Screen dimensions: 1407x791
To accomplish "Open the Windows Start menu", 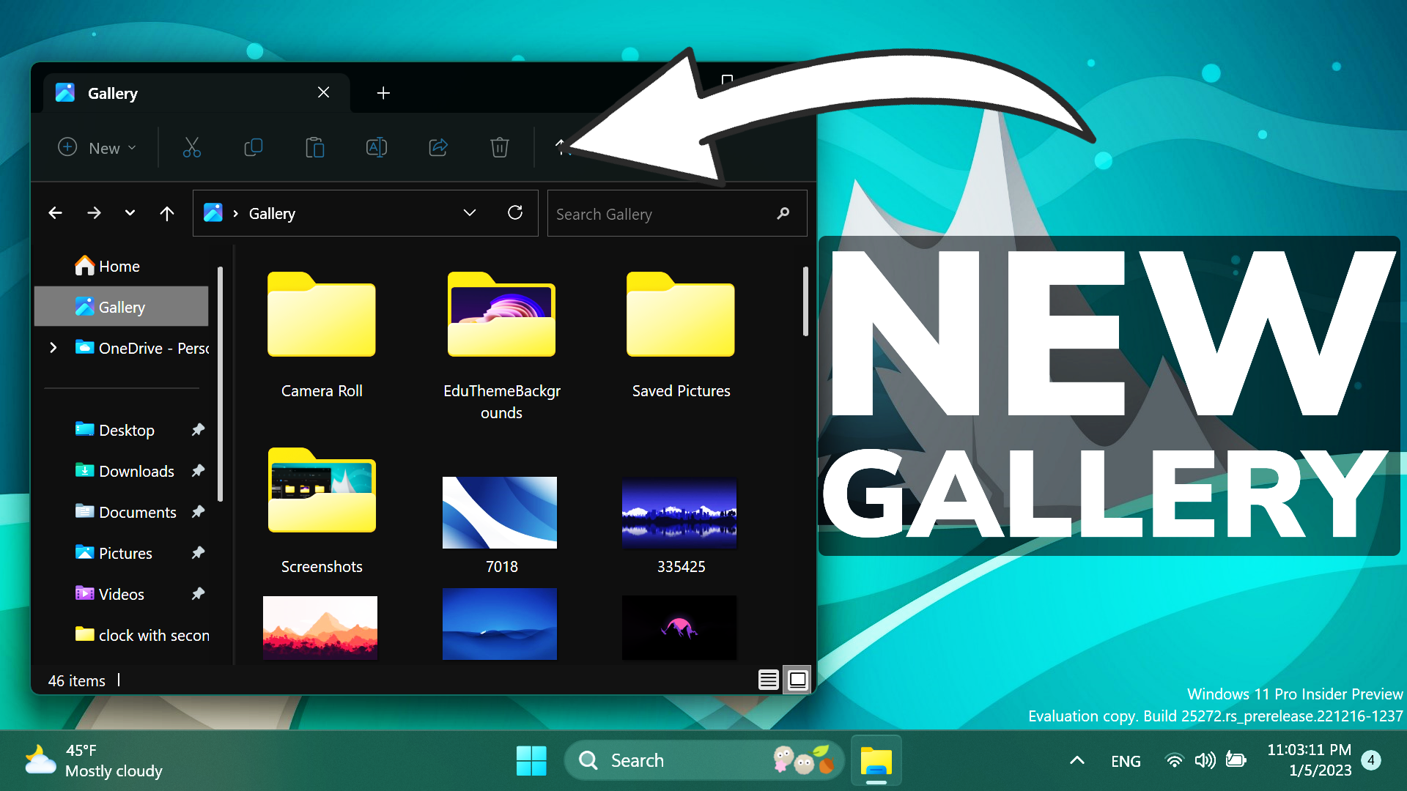I will 532,761.
